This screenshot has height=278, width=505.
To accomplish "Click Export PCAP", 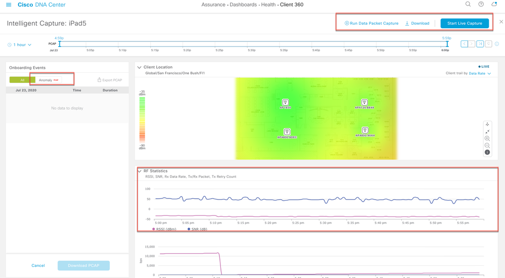I will tap(110, 80).
